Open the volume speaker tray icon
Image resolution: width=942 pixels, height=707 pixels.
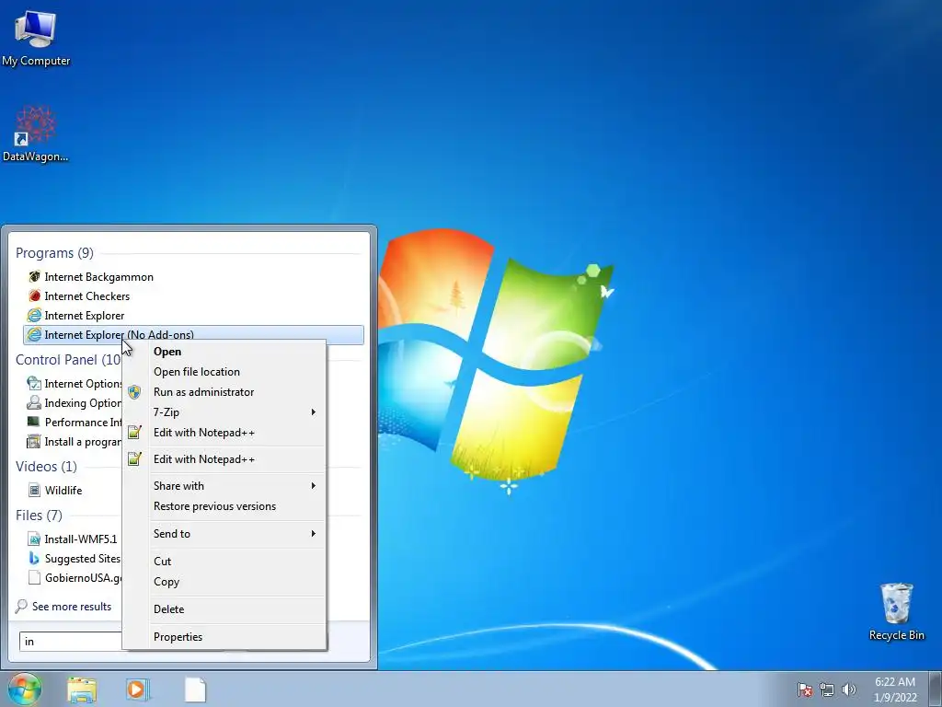(x=848, y=690)
